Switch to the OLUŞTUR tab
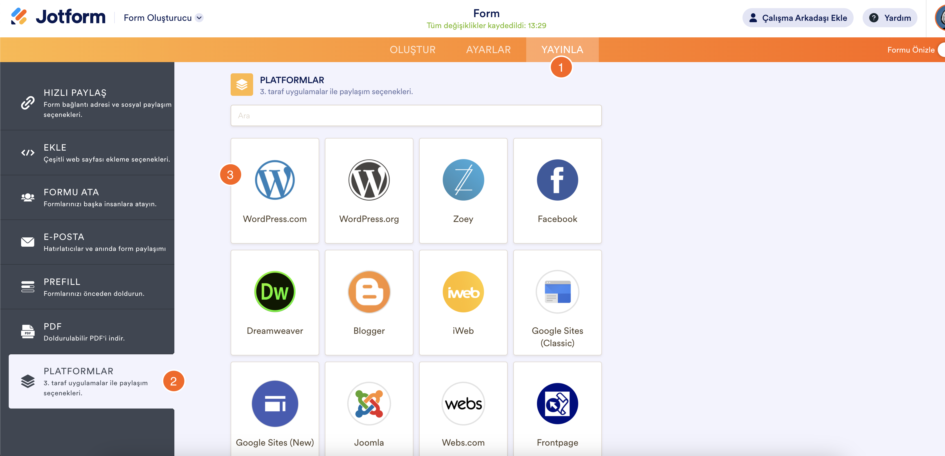The image size is (945, 456). (412, 50)
